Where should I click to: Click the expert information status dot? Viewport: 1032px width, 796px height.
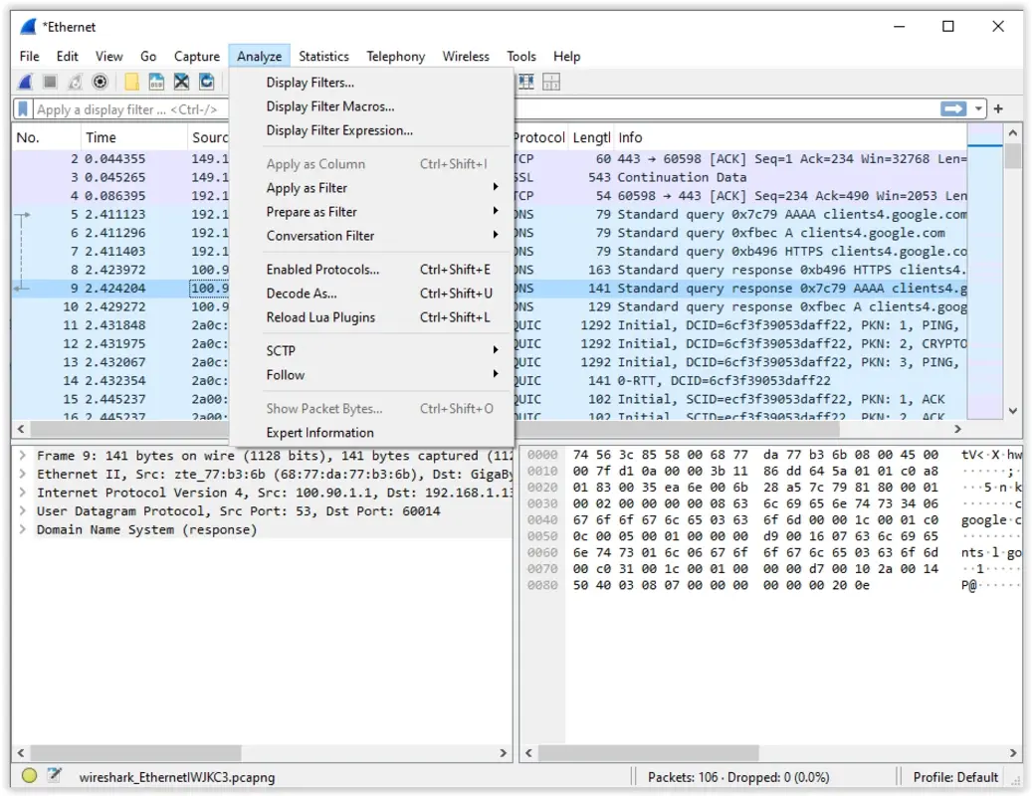(29, 777)
